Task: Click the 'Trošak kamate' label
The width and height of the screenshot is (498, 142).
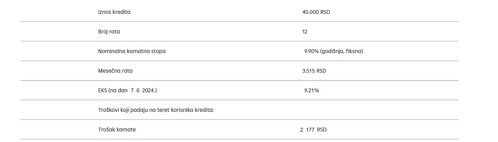Action: pyautogui.click(x=117, y=130)
